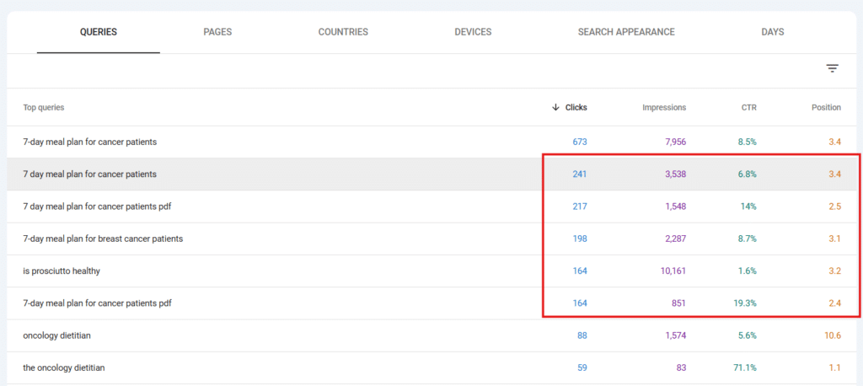The image size is (863, 386).
Task: Sort by CTR column header
Action: 748,107
